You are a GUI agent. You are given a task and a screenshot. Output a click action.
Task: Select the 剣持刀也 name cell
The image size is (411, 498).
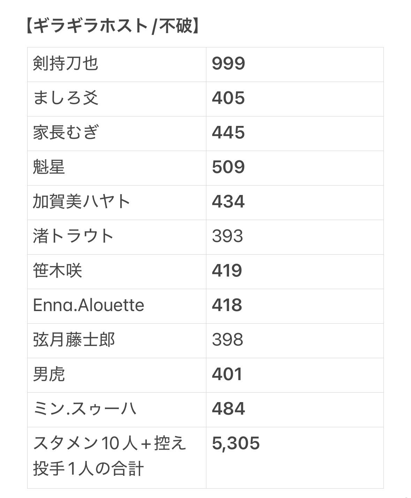117,65
